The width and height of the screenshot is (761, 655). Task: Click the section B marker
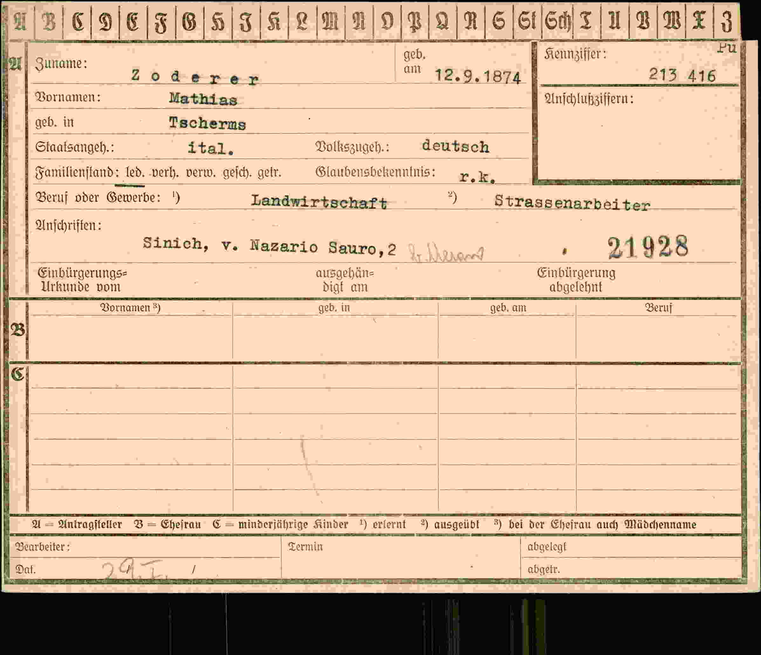[17, 330]
